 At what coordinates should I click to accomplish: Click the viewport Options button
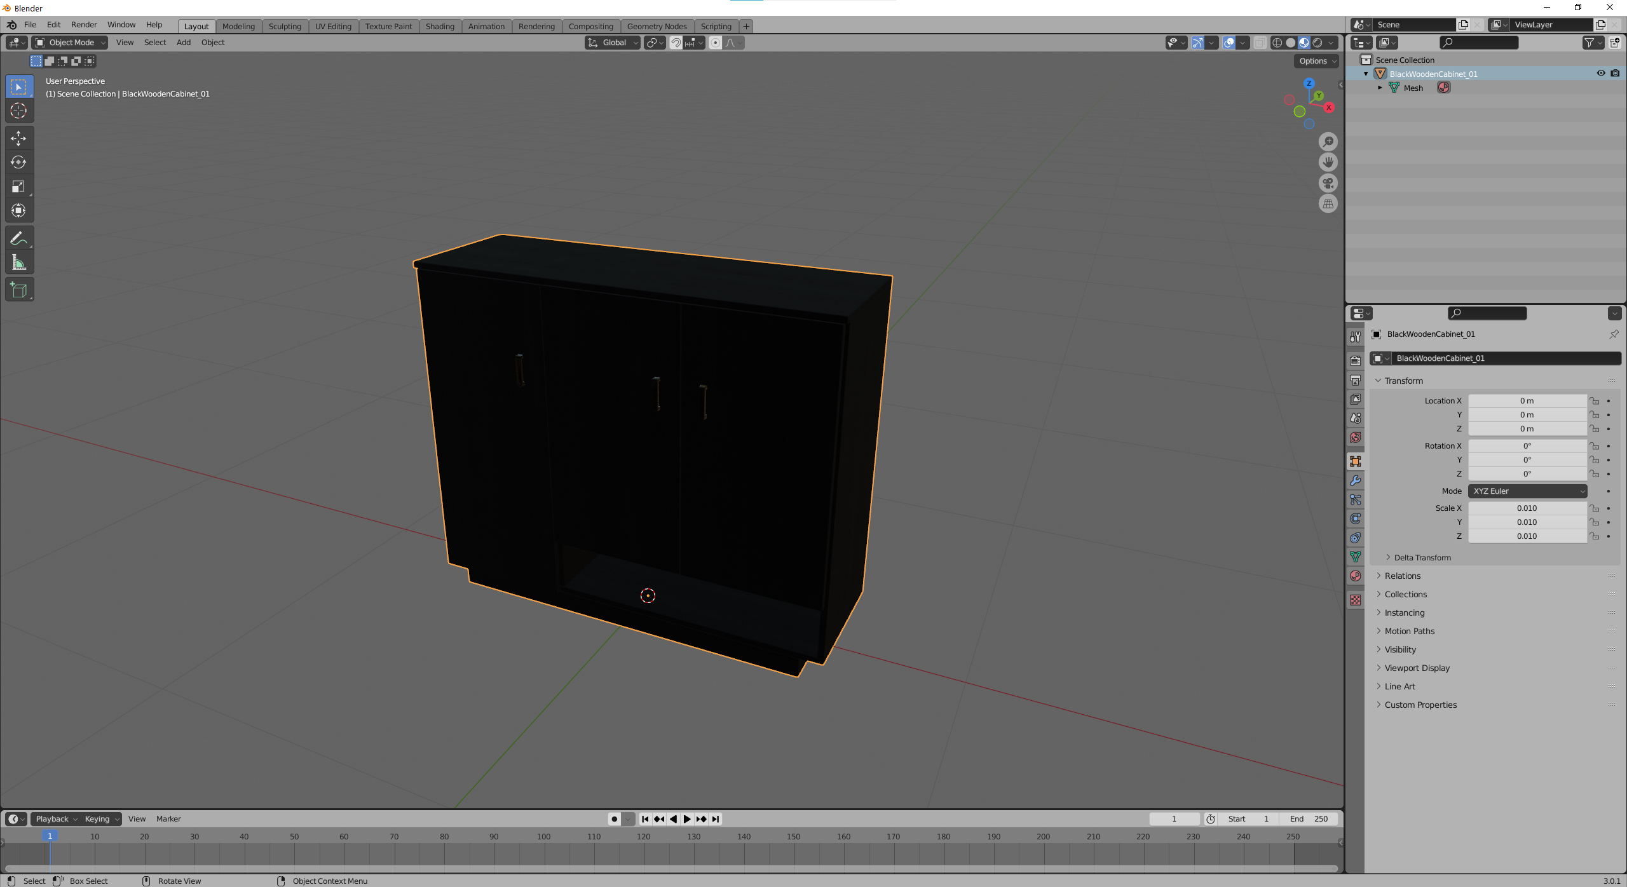click(x=1317, y=61)
